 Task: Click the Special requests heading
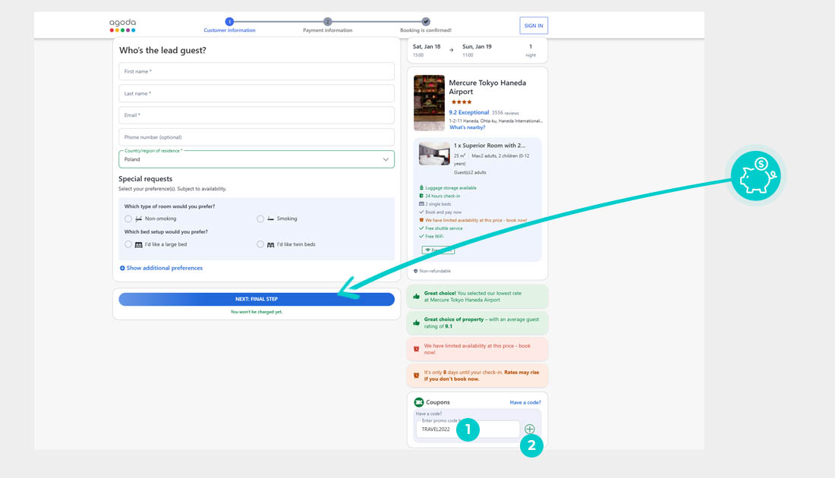(x=146, y=179)
